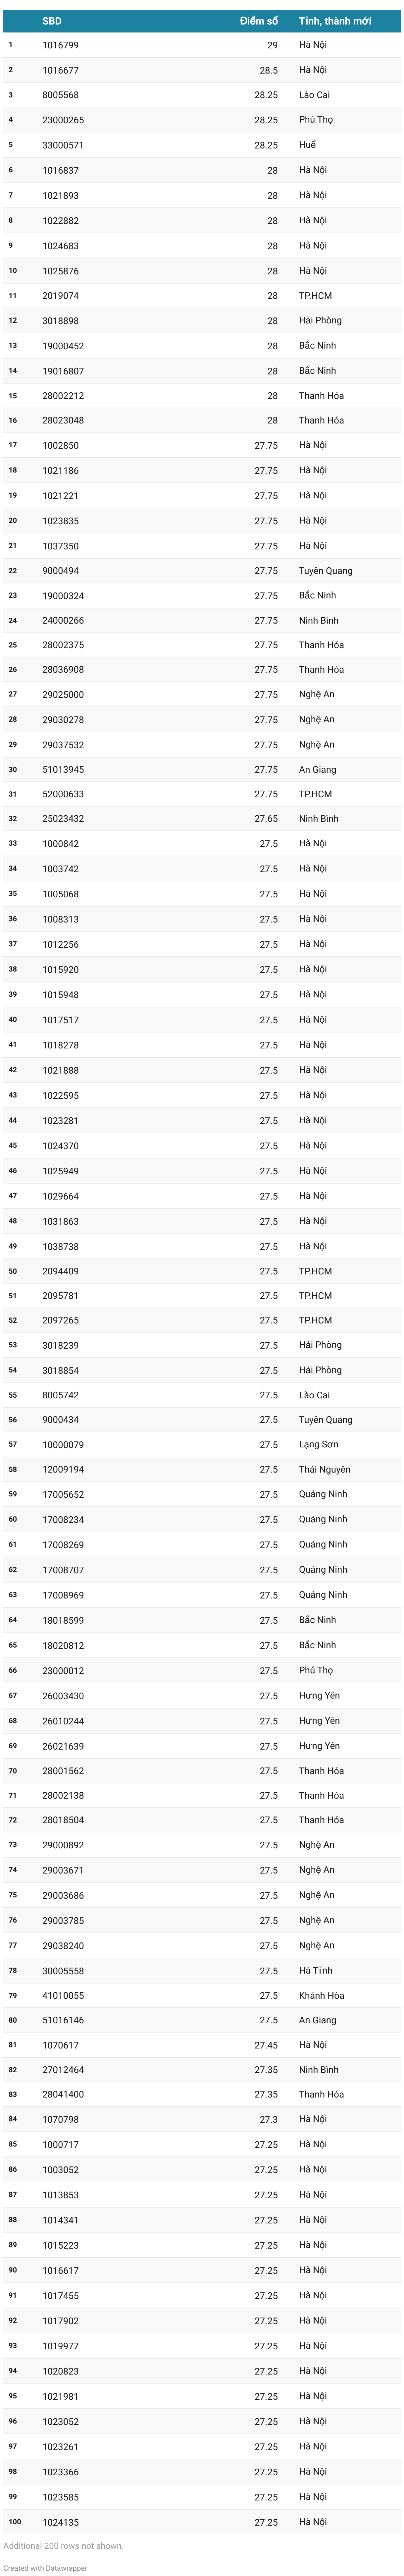
Task: Select the score 29 in the first row
Action: coord(272,45)
